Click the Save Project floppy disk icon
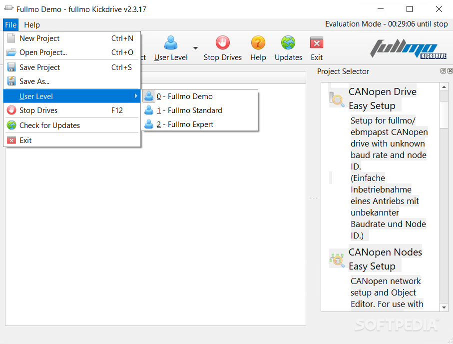 point(11,67)
